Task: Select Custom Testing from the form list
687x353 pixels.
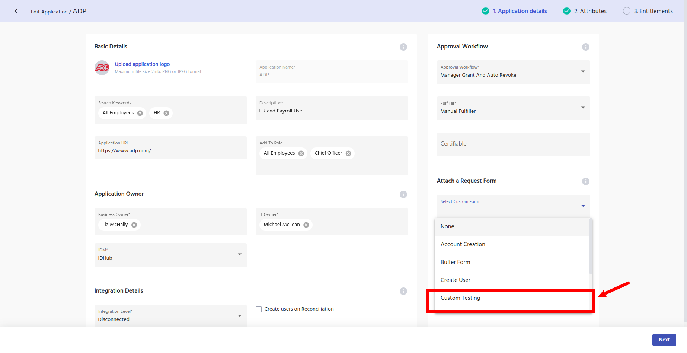Action: click(460, 298)
